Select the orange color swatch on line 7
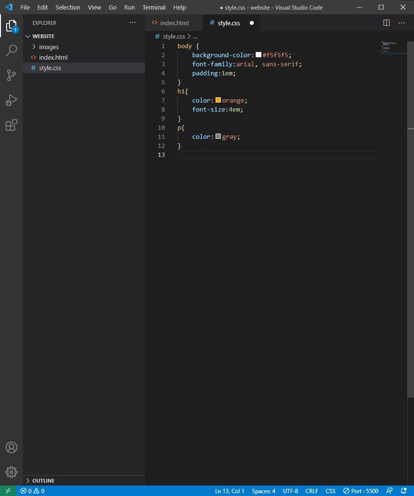 pyautogui.click(x=218, y=100)
